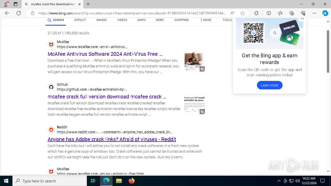Click the github.com mcafee-activation URL
Screen dimensions: 331x186
click(92, 89)
